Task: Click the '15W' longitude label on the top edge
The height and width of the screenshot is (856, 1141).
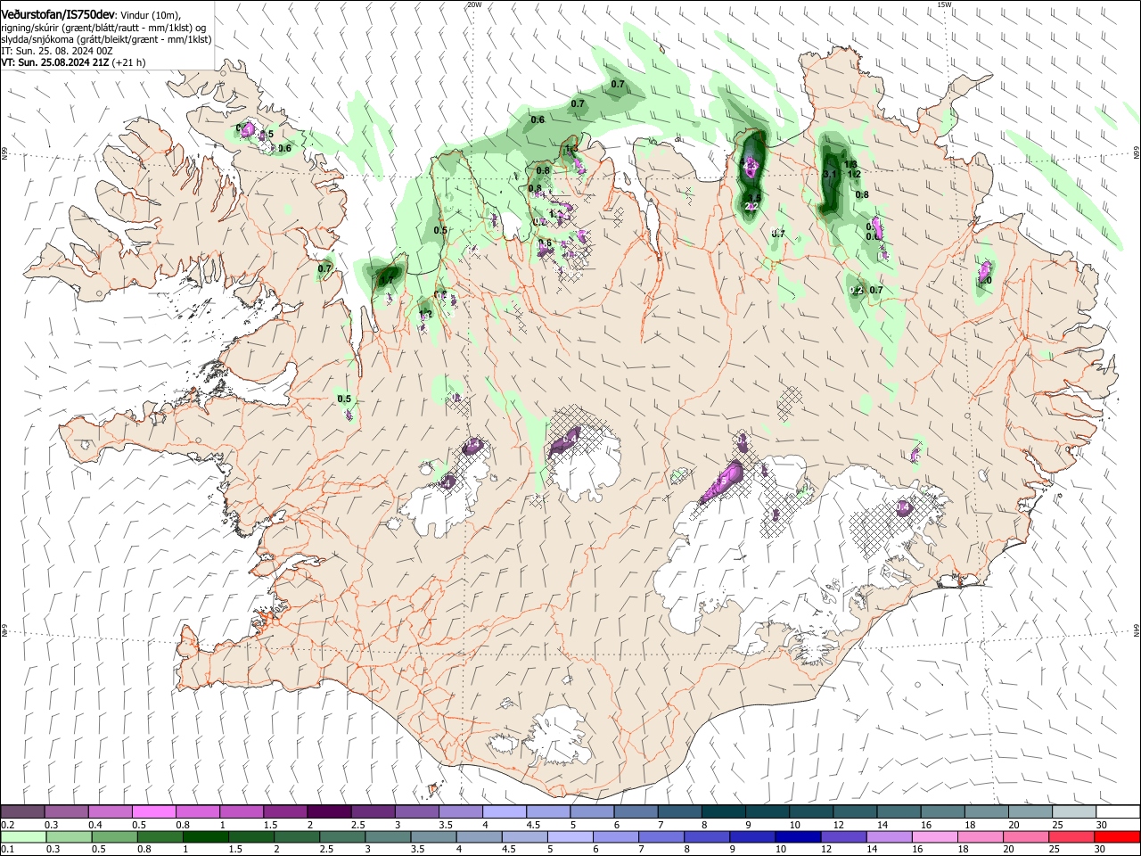Action: (944, 4)
